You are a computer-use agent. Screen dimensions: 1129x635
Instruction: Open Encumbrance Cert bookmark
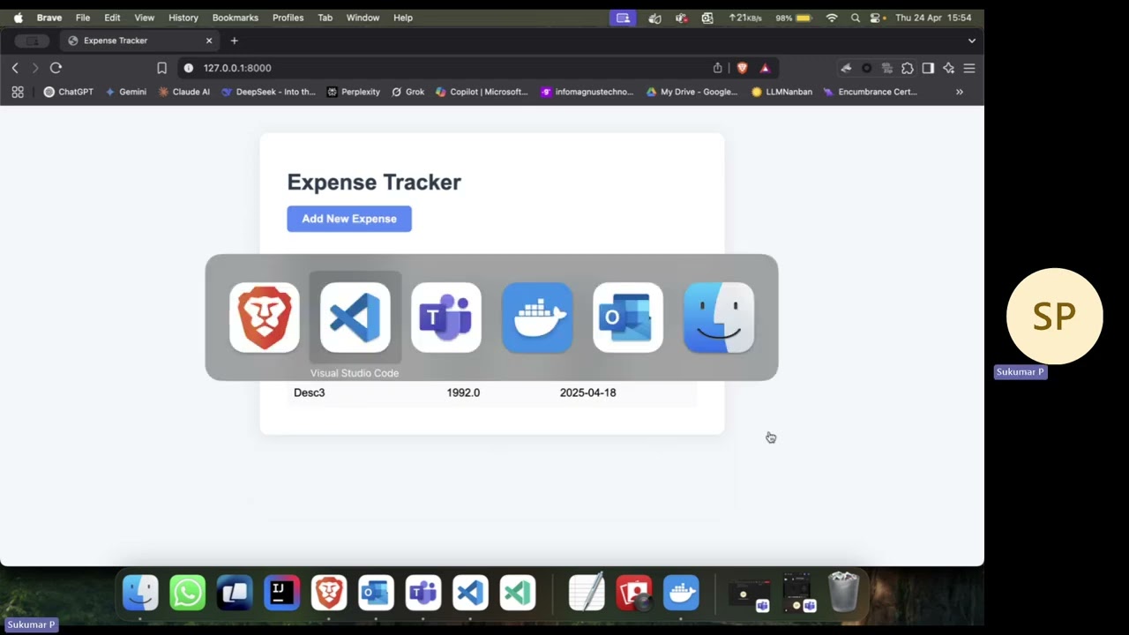point(870,92)
